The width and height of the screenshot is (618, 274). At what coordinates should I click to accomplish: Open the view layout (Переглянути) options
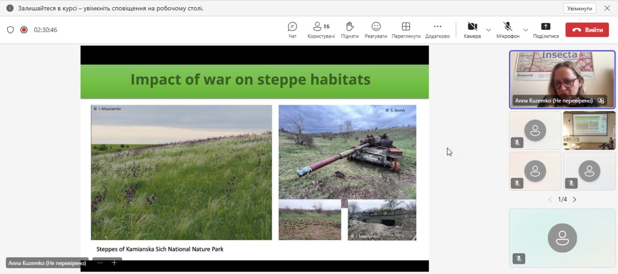tap(406, 30)
